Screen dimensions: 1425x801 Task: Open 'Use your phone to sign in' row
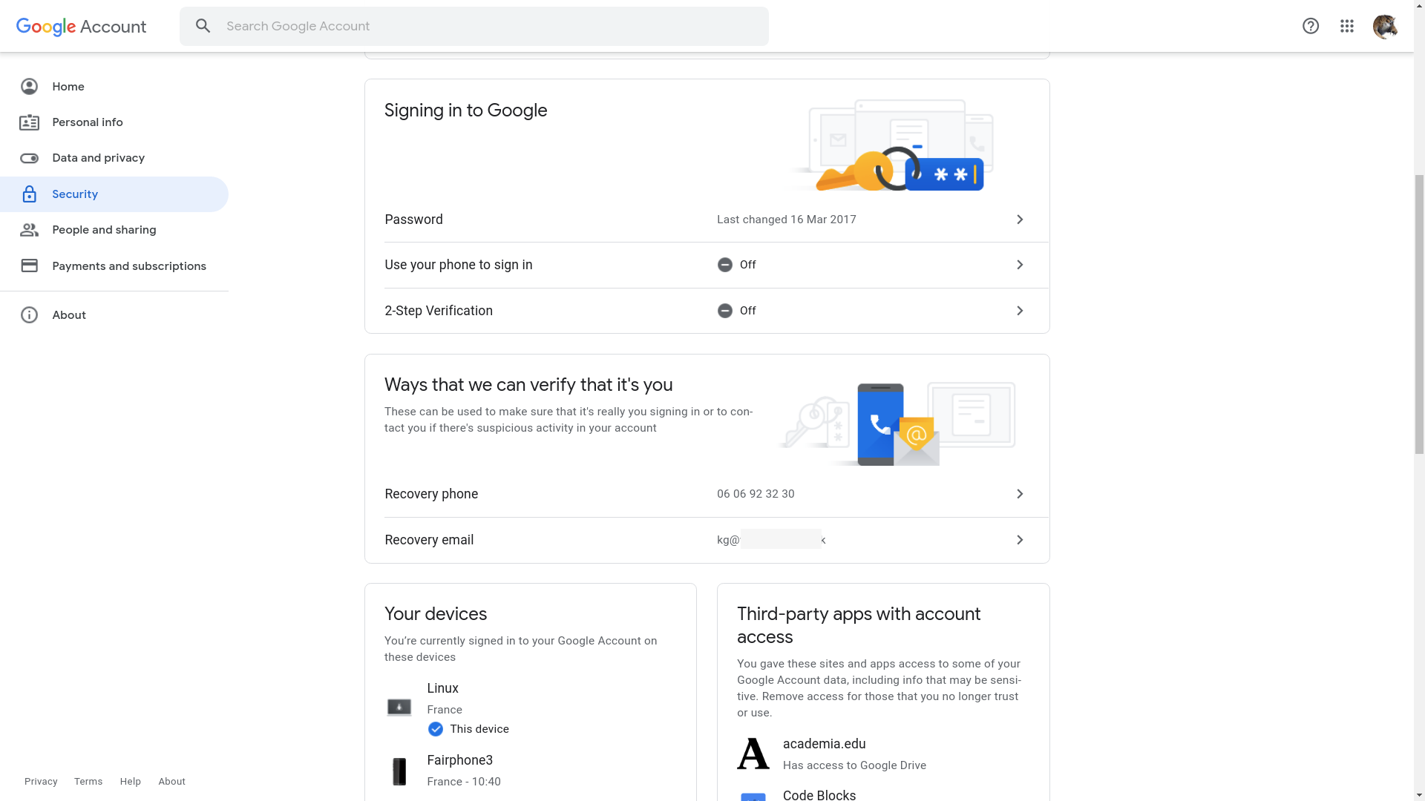tap(707, 265)
